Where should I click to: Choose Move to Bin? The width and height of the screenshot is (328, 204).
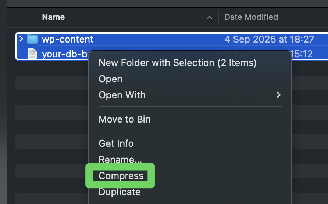pos(125,119)
